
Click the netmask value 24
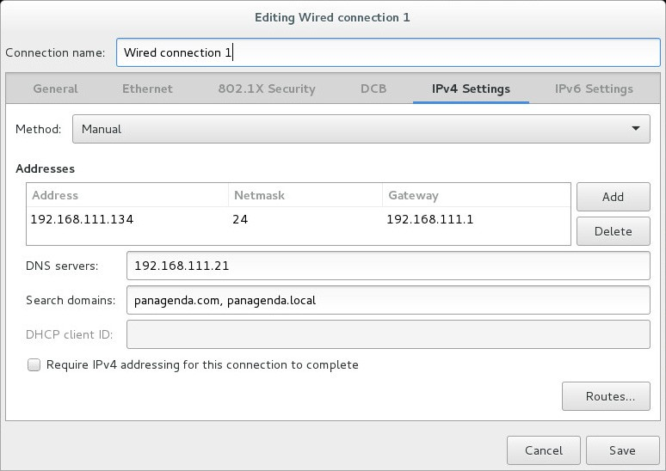pyautogui.click(x=240, y=219)
